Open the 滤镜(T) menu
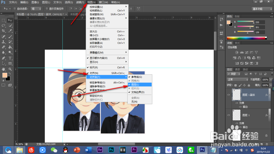 pyautogui.click(x=80, y=2)
